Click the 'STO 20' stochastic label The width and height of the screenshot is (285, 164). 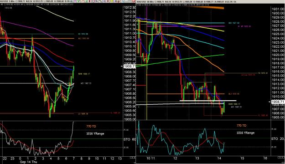(x=278, y=139)
